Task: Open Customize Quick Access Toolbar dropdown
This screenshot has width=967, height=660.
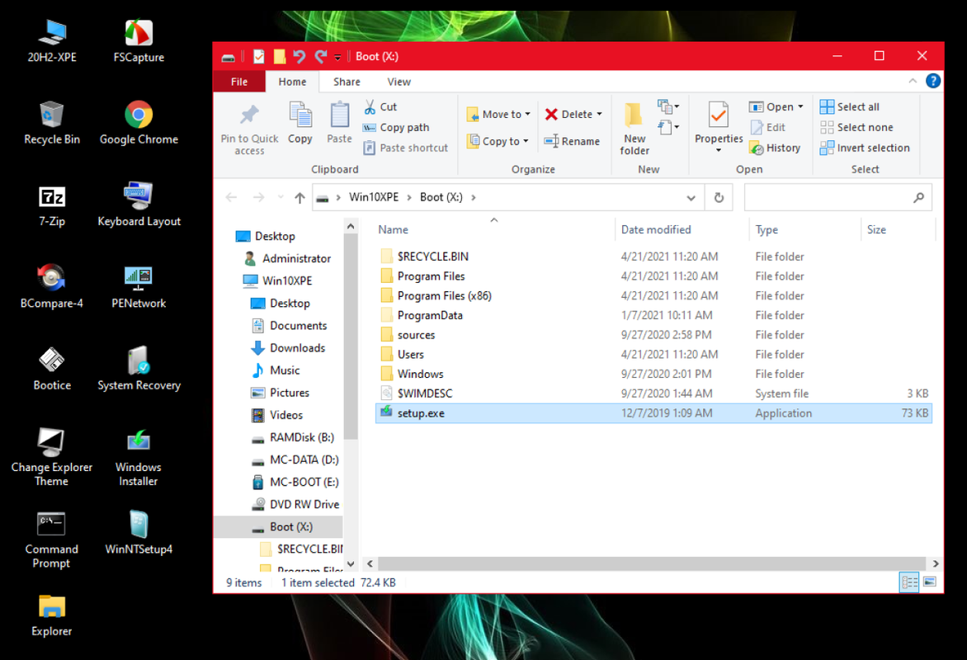Action: 337,58
